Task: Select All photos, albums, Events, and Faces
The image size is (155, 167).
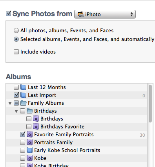Action: [x=16, y=30]
